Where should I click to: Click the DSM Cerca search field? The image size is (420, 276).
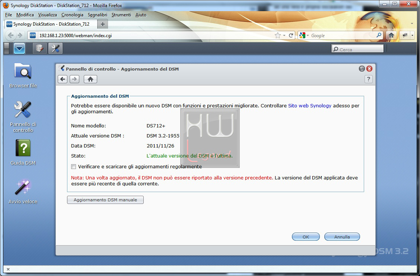tap(357, 49)
